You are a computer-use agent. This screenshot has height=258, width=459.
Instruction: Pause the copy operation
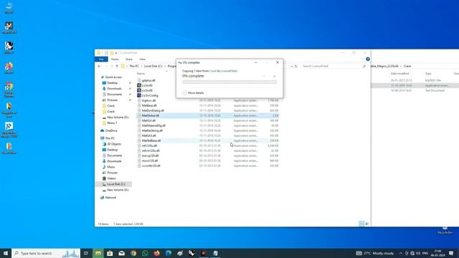(264, 76)
